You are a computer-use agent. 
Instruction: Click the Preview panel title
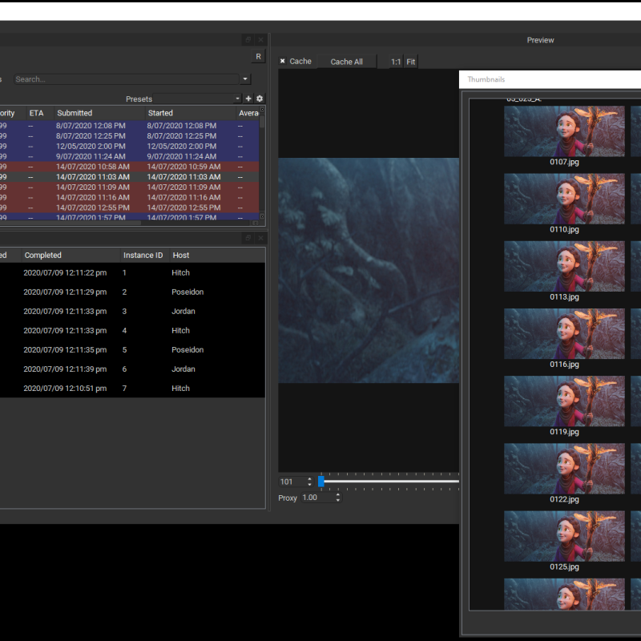click(540, 40)
